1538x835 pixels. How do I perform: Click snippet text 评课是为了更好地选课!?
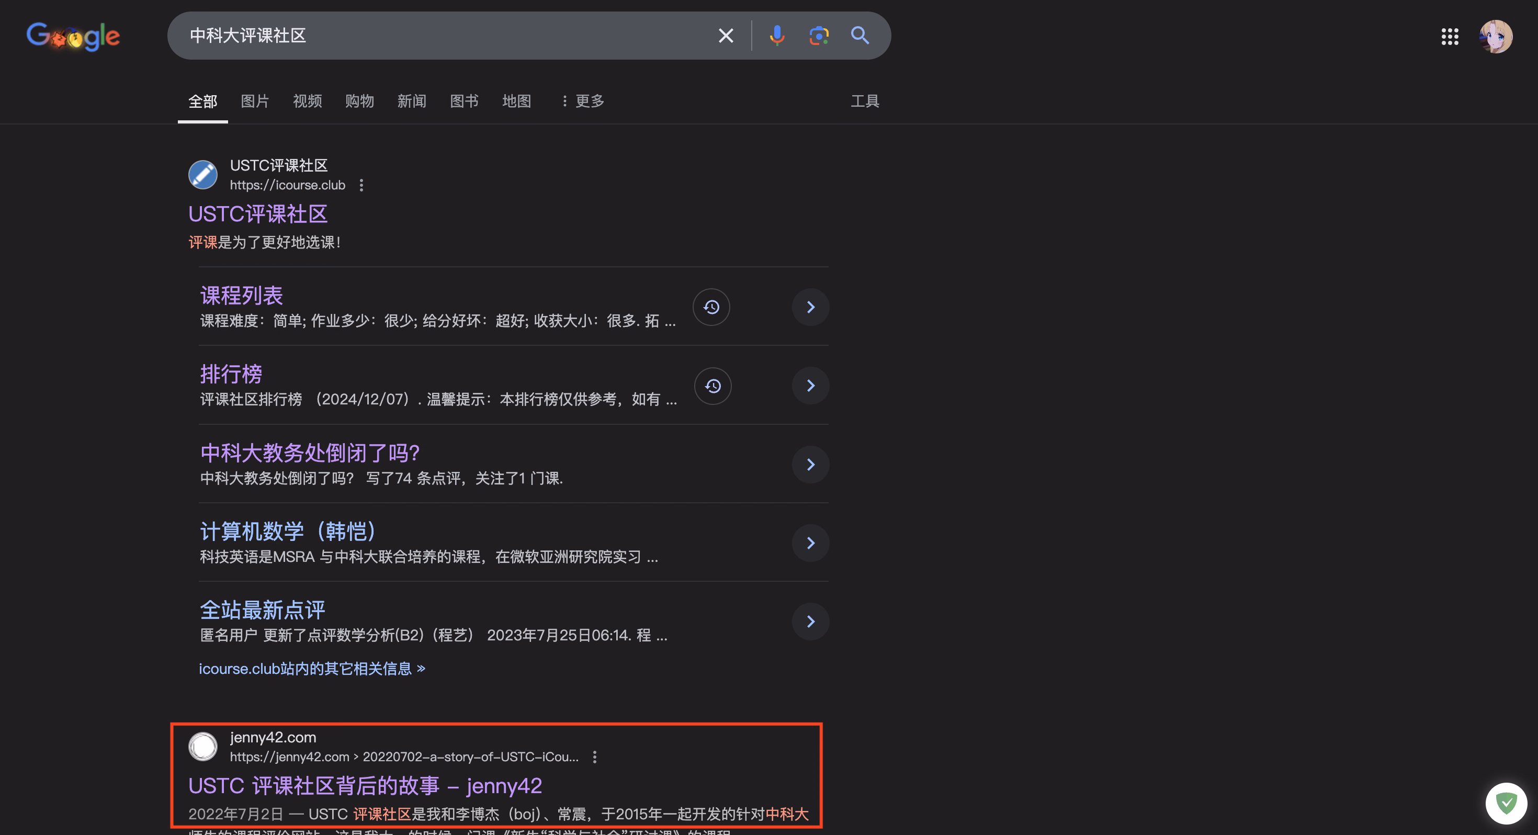265,243
